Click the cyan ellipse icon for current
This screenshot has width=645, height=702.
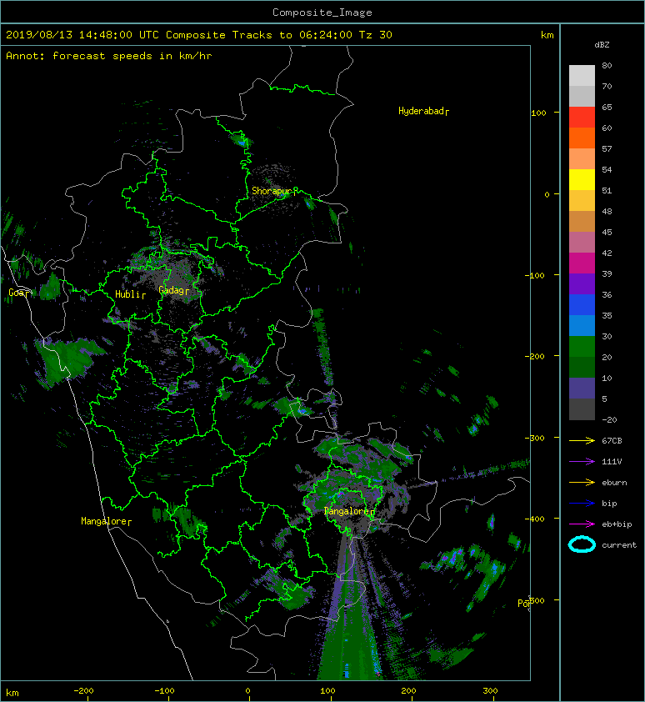(582, 544)
